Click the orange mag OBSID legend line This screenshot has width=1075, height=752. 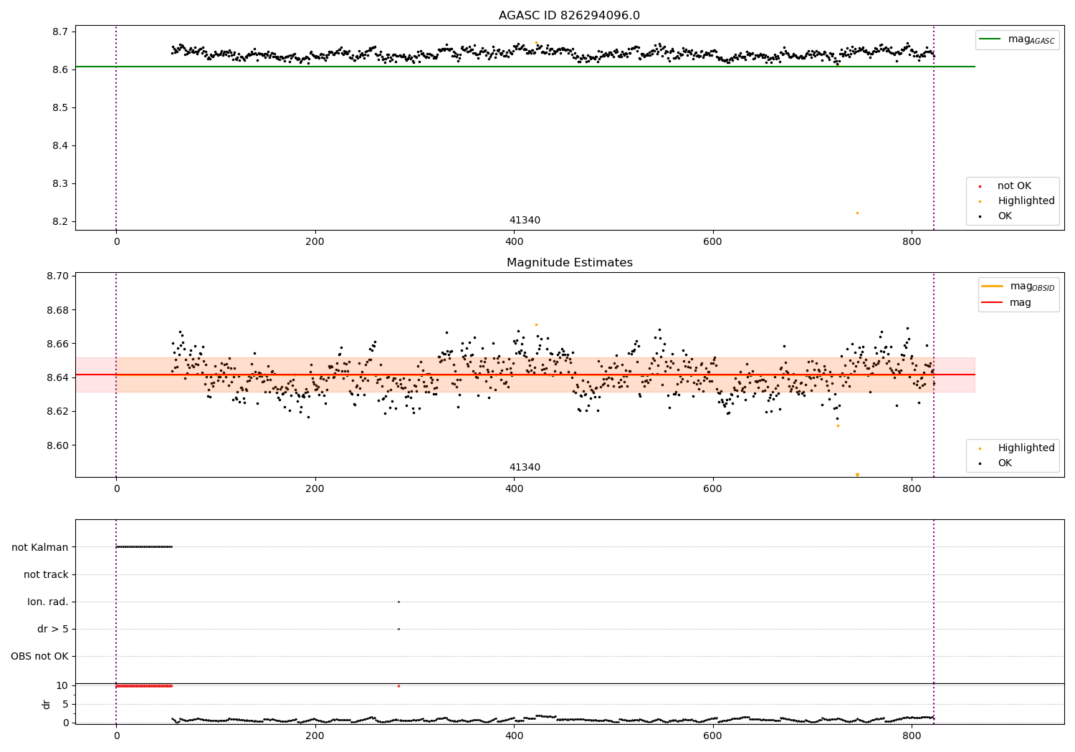993,286
